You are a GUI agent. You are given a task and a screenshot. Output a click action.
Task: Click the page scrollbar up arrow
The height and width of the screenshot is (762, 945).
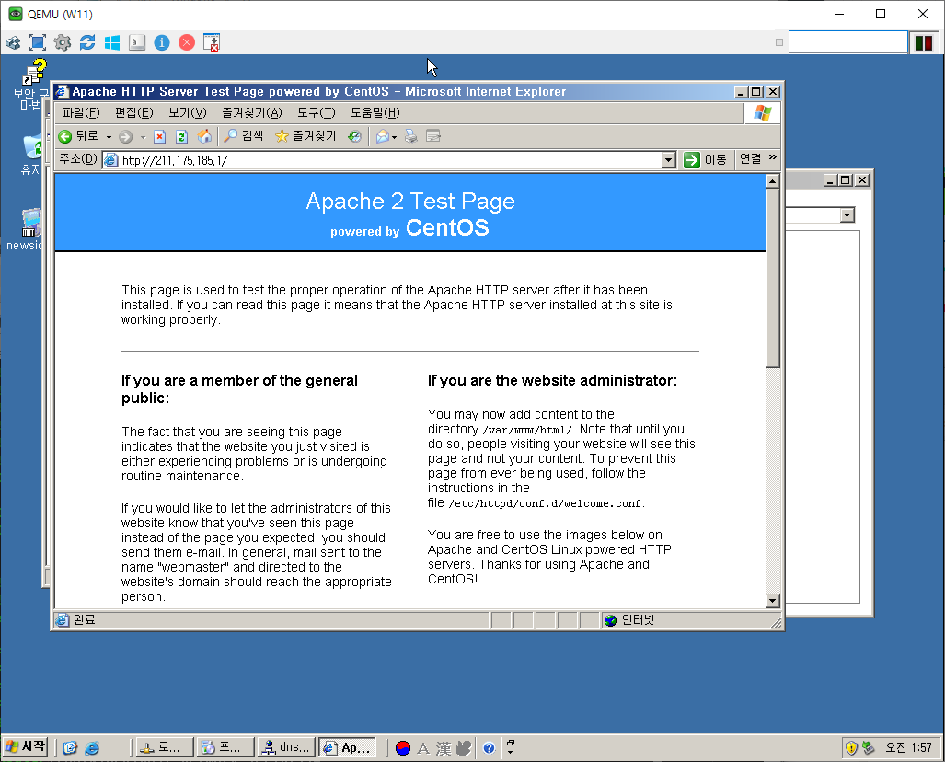click(x=773, y=181)
